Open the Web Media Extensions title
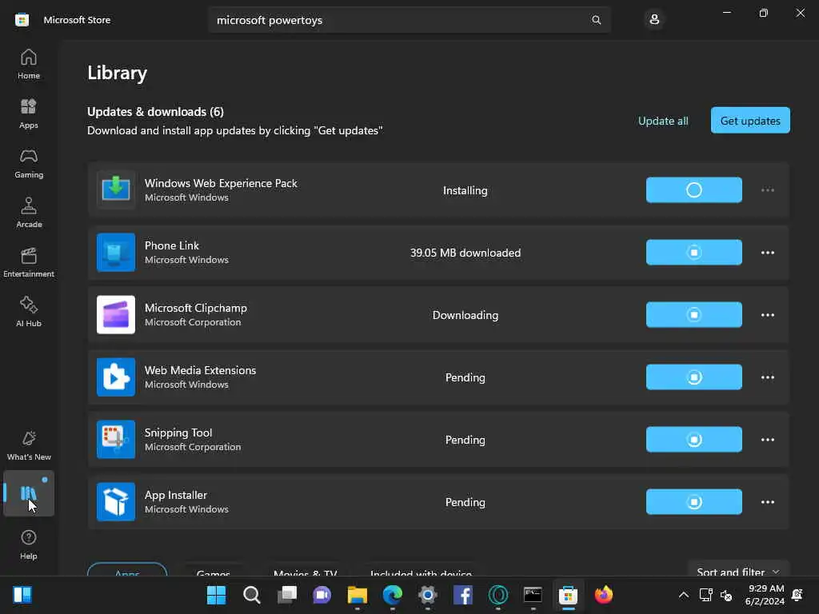This screenshot has height=614, width=819. point(200,370)
